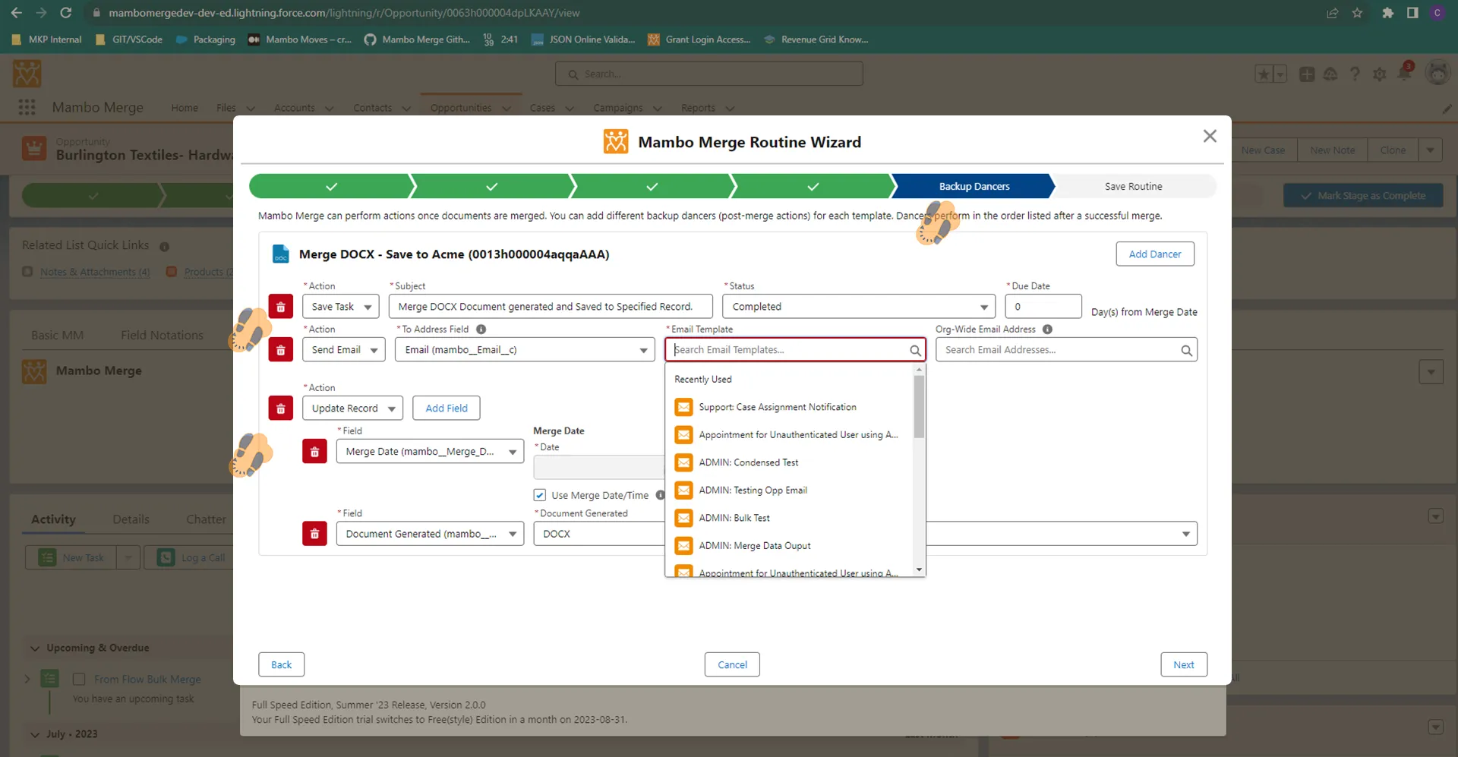Reload the browser page
1458x757 pixels.
(x=65, y=13)
